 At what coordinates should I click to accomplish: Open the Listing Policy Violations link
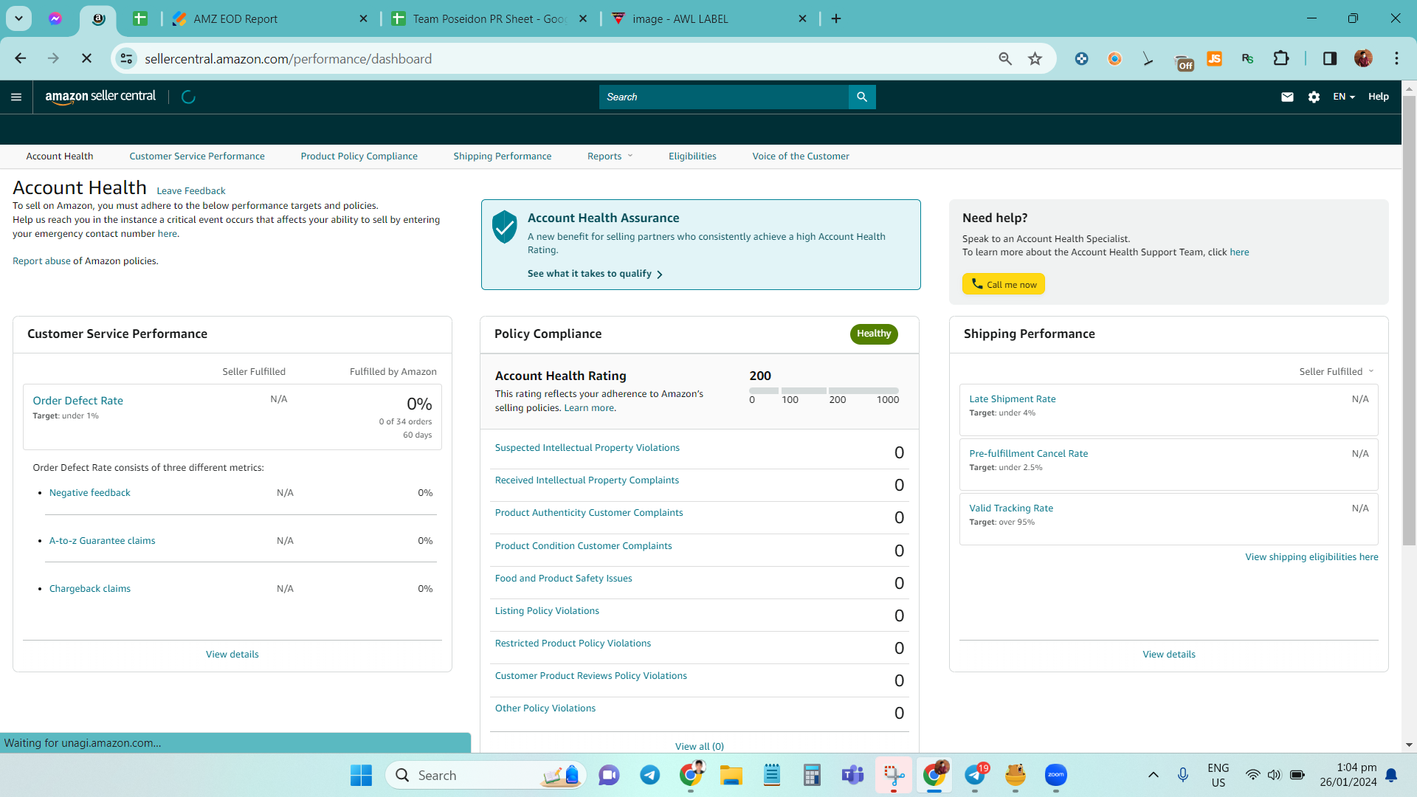[x=547, y=610]
